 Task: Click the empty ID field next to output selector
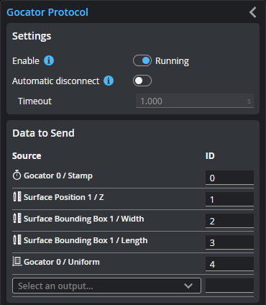pyautogui.click(x=229, y=286)
